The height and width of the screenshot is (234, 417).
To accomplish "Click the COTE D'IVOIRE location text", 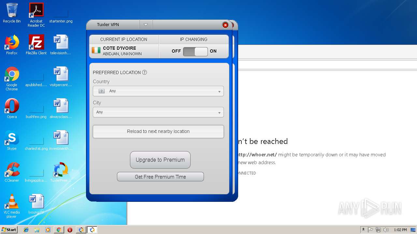I will [x=120, y=48].
